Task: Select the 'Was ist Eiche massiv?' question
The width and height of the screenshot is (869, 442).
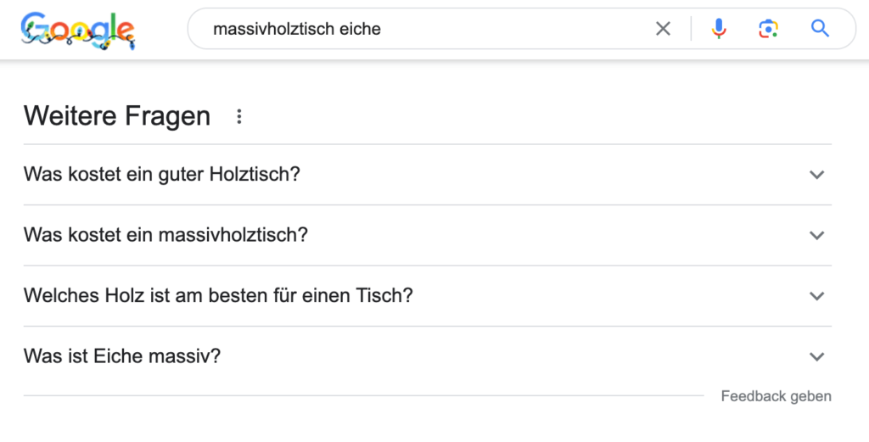Action: 428,355
